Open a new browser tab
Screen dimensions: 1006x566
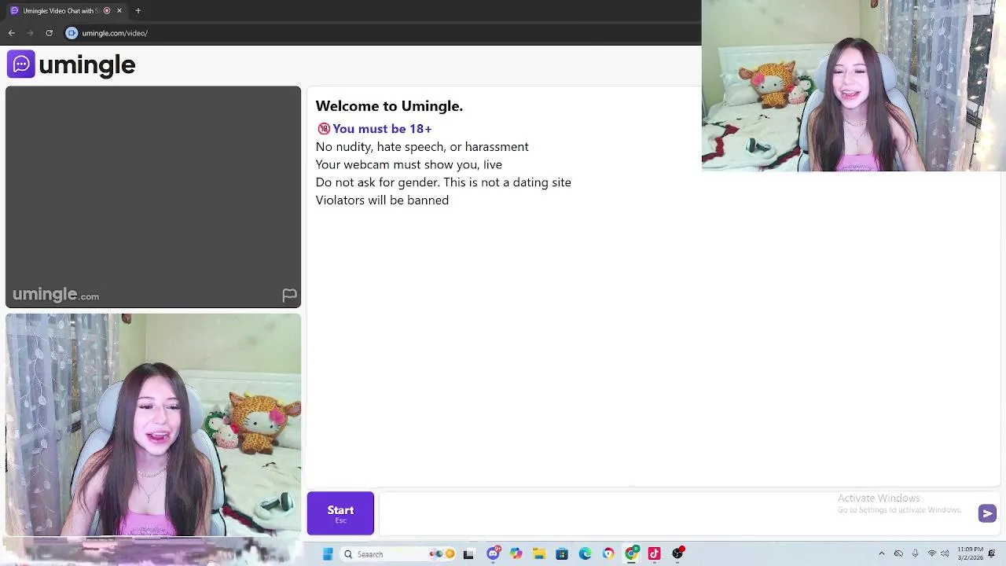[x=138, y=10]
